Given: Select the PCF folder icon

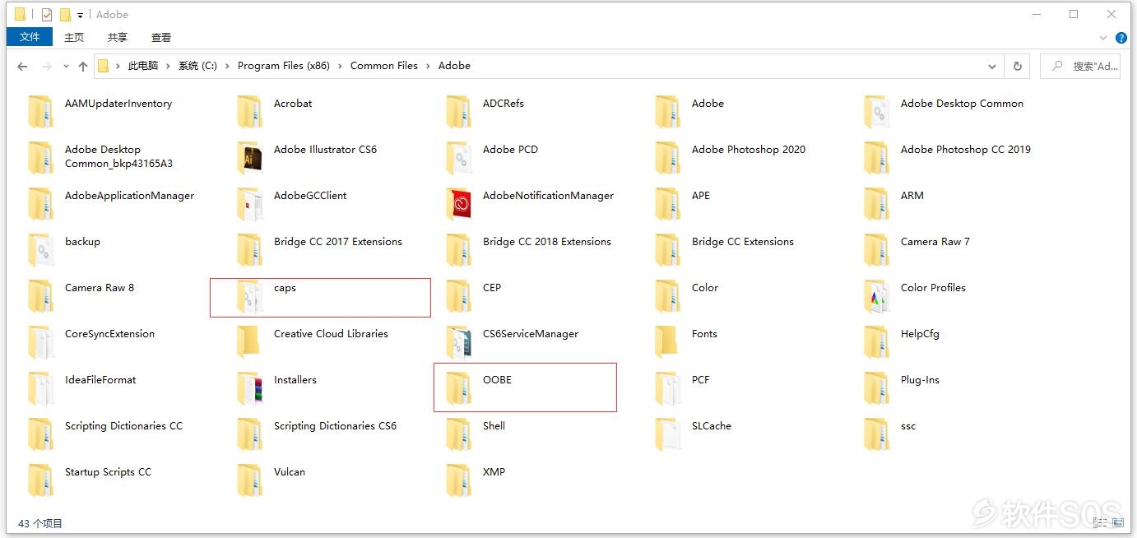Looking at the screenshot, I should (x=668, y=387).
